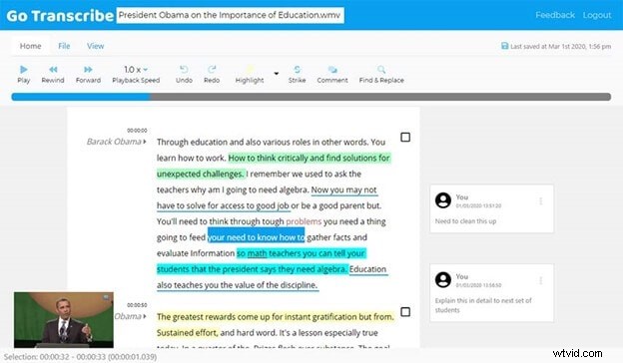Open the File tab
Screen dimensions: 623x363
pyautogui.click(x=64, y=46)
